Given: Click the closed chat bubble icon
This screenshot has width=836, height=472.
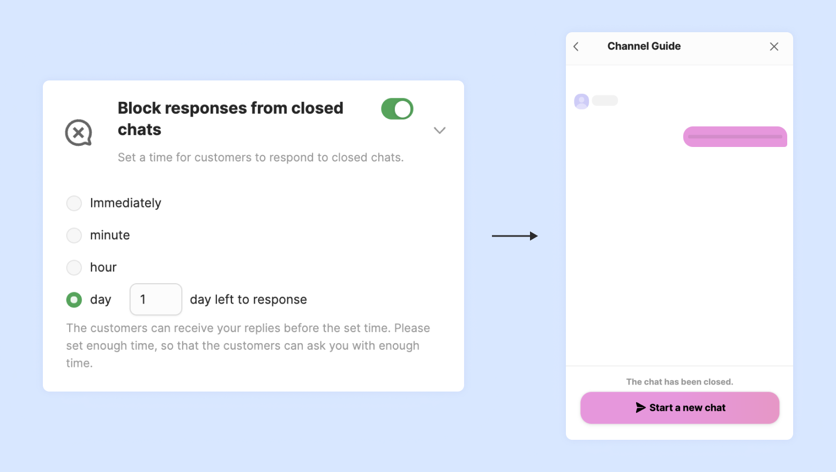Looking at the screenshot, I should [x=79, y=132].
